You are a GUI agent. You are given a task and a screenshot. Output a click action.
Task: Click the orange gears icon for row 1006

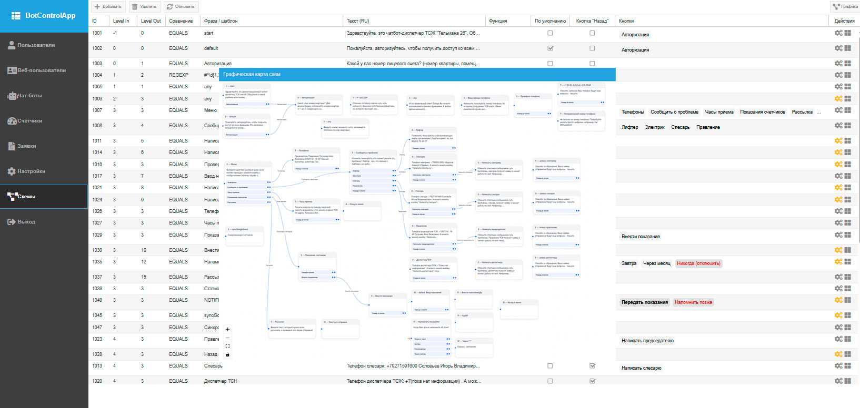[x=838, y=98]
